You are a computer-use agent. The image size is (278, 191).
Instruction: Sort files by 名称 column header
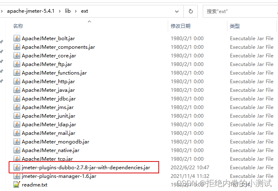18,26
